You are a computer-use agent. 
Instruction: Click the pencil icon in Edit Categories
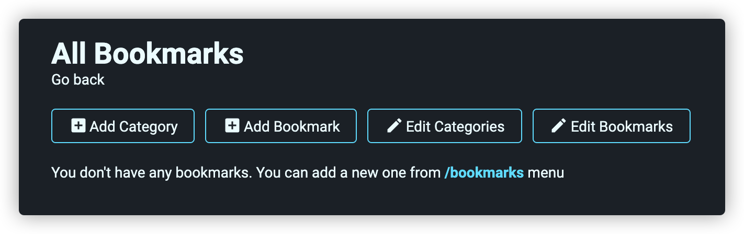tap(394, 126)
